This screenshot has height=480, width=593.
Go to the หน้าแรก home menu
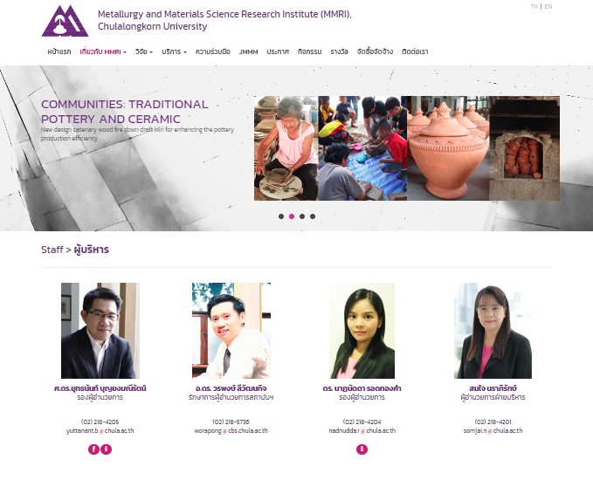click(x=59, y=51)
